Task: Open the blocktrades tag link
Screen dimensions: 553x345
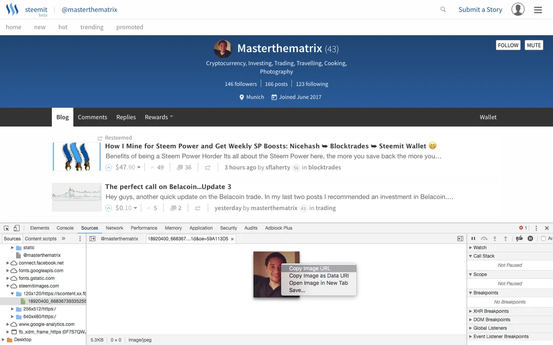Action: coord(324,167)
